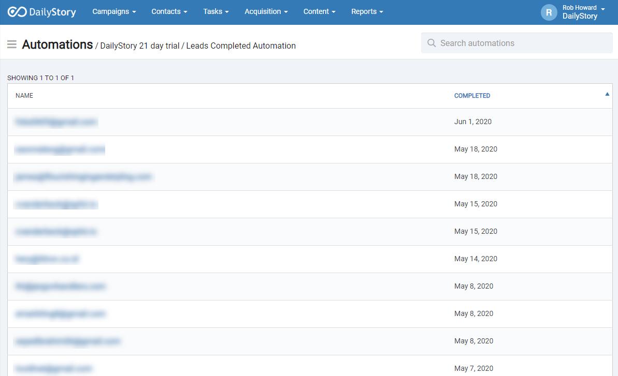This screenshot has height=376, width=618.
Task: Open the Contacts menu
Action: pos(169,11)
